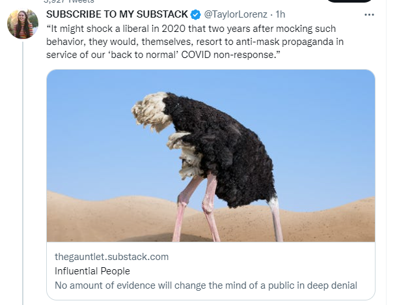Open the tweet's 1h timestamp
Image resolution: width=397 pixels, height=305 pixels.
click(x=280, y=14)
